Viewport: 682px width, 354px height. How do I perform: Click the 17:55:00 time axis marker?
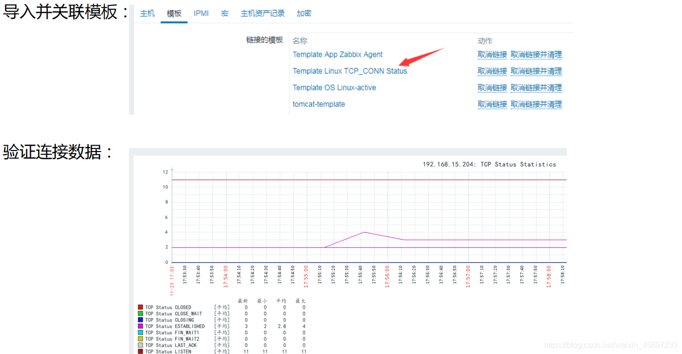pos(306,277)
